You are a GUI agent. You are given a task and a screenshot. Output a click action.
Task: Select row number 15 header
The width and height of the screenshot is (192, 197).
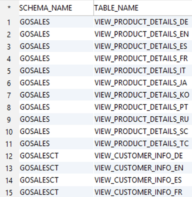coord(9,192)
